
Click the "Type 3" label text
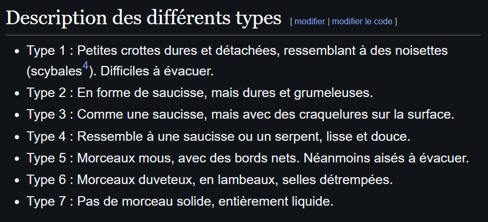point(45,114)
